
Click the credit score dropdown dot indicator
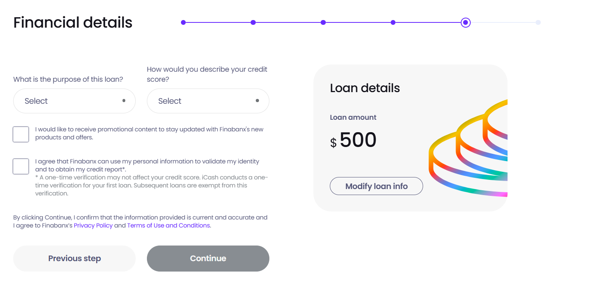click(257, 101)
